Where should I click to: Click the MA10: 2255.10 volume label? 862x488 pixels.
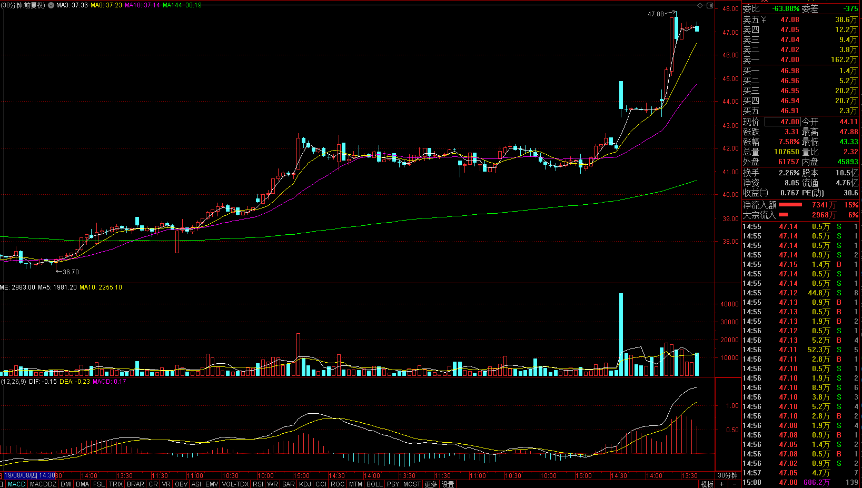tap(101, 287)
